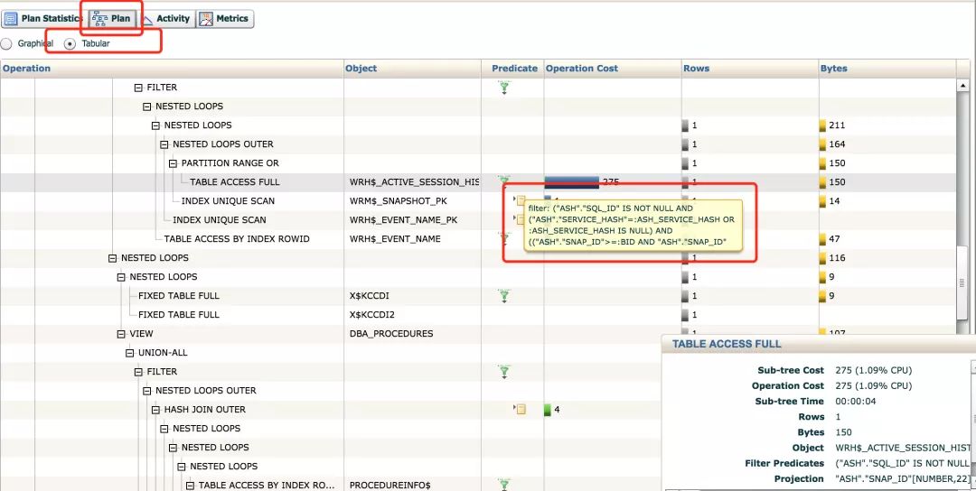Viewport: 976px width, 491px height.
Task: Collapse the NESTED LOOPS node with 211 bytes
Action: [x=155, y=125]
